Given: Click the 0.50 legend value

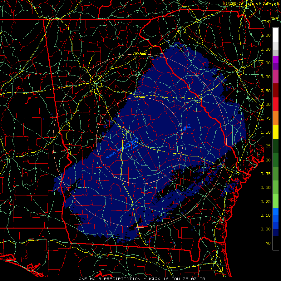Looking at the screenshot, I should click(266, 188).
